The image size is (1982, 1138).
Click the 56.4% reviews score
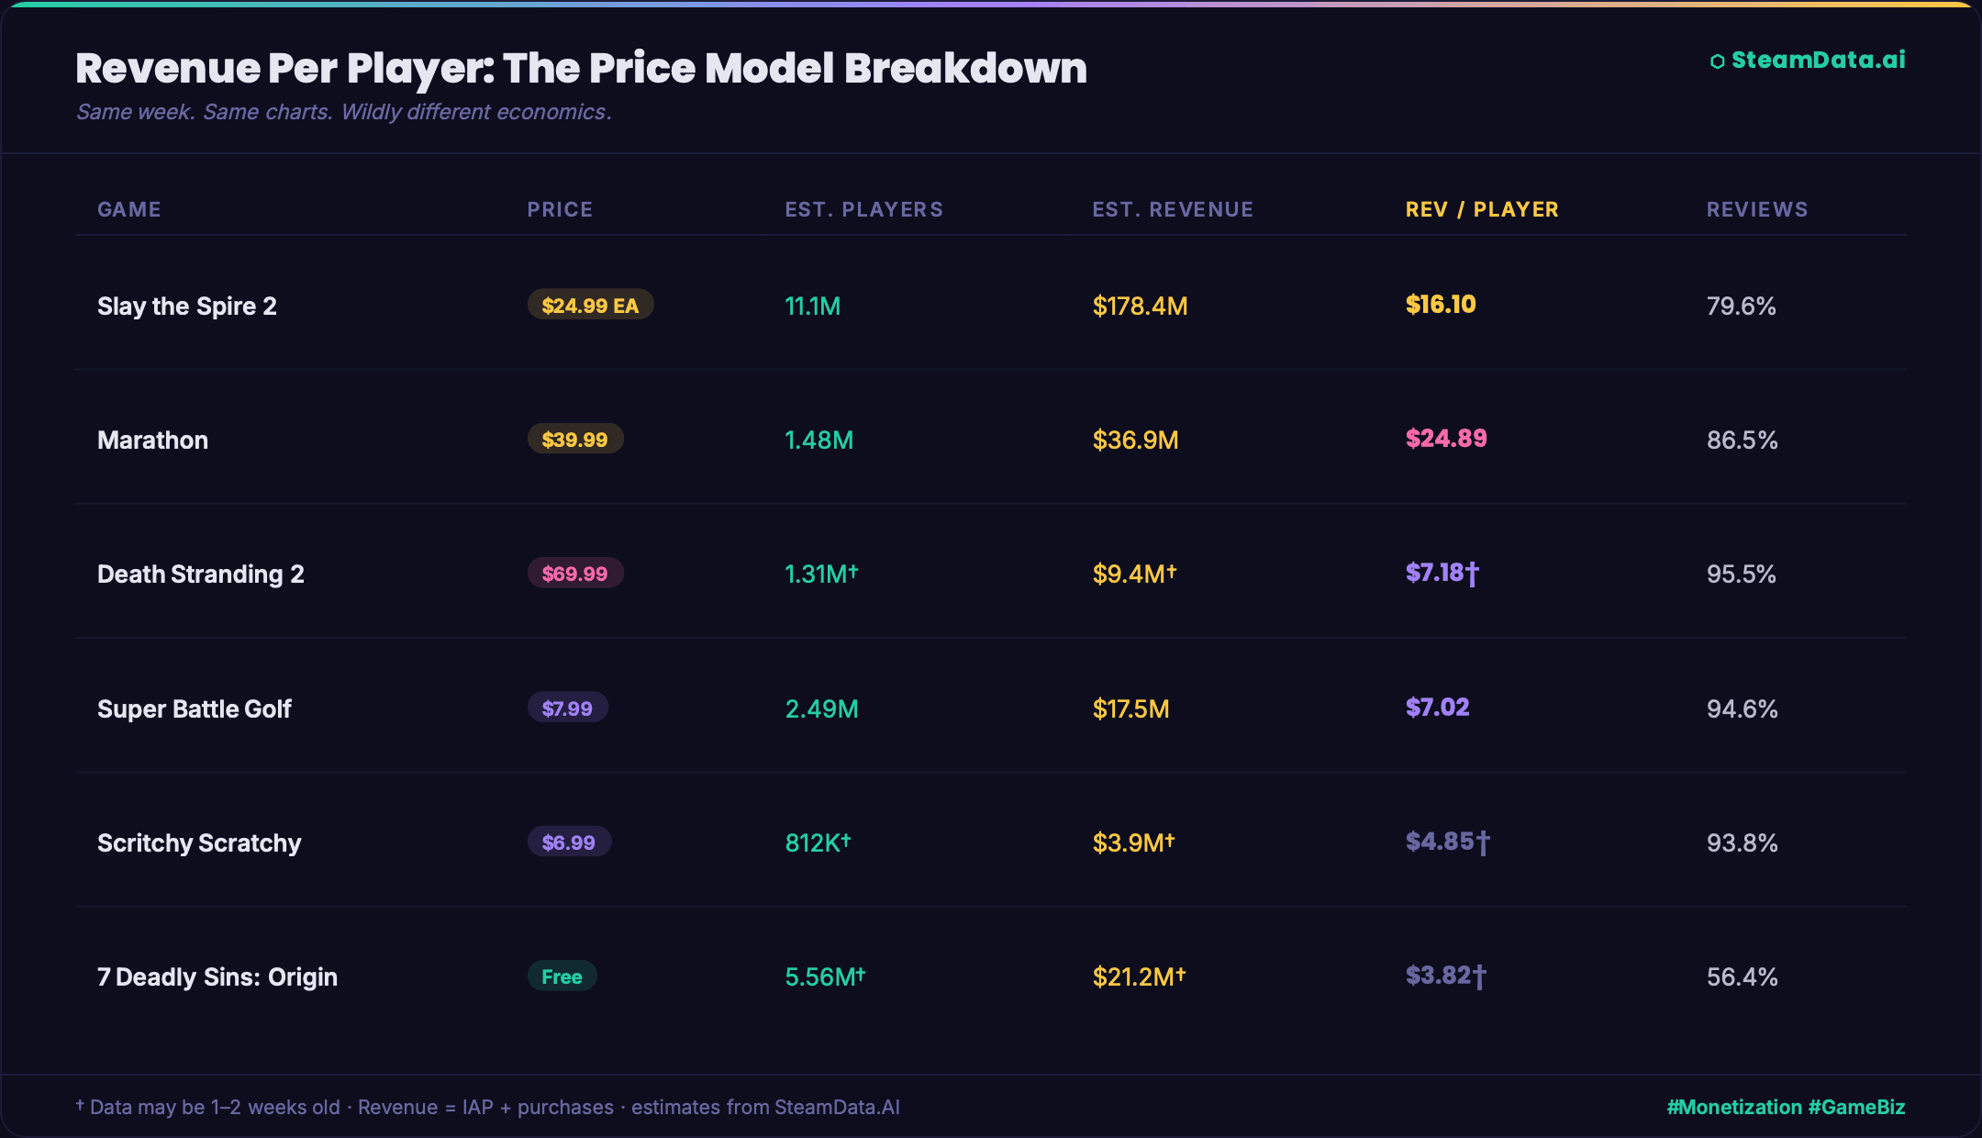[x=1742, y=976]
